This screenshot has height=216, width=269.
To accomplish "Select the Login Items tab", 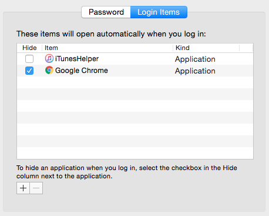I will [159, 12].
